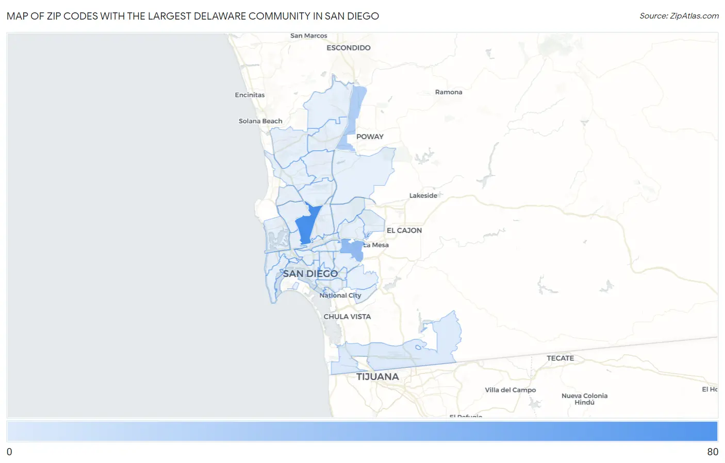This screenshot has width=725, height=463.
Task: Click the TECATE label
Action: 561,358
